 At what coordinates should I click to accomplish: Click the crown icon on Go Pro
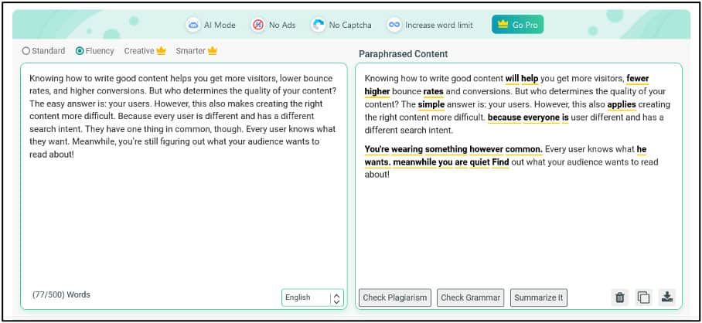[503, 25]
